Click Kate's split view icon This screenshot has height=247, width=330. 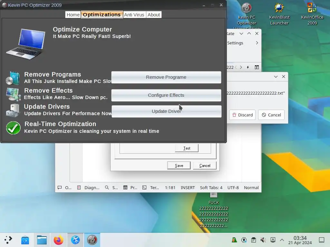(x=257, y=67)
